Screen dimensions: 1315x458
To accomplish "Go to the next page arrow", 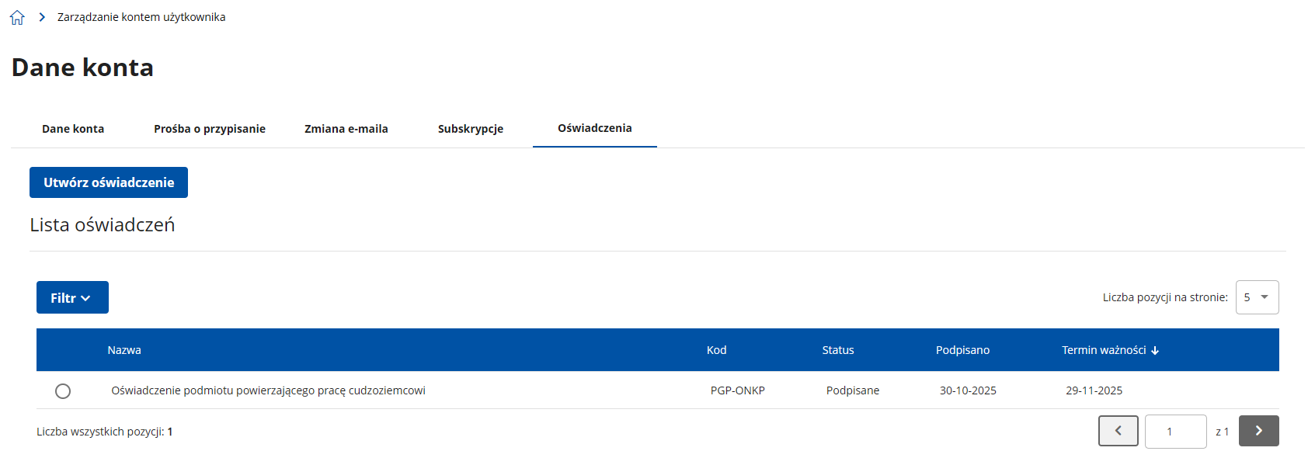I will pos(1258,431).
